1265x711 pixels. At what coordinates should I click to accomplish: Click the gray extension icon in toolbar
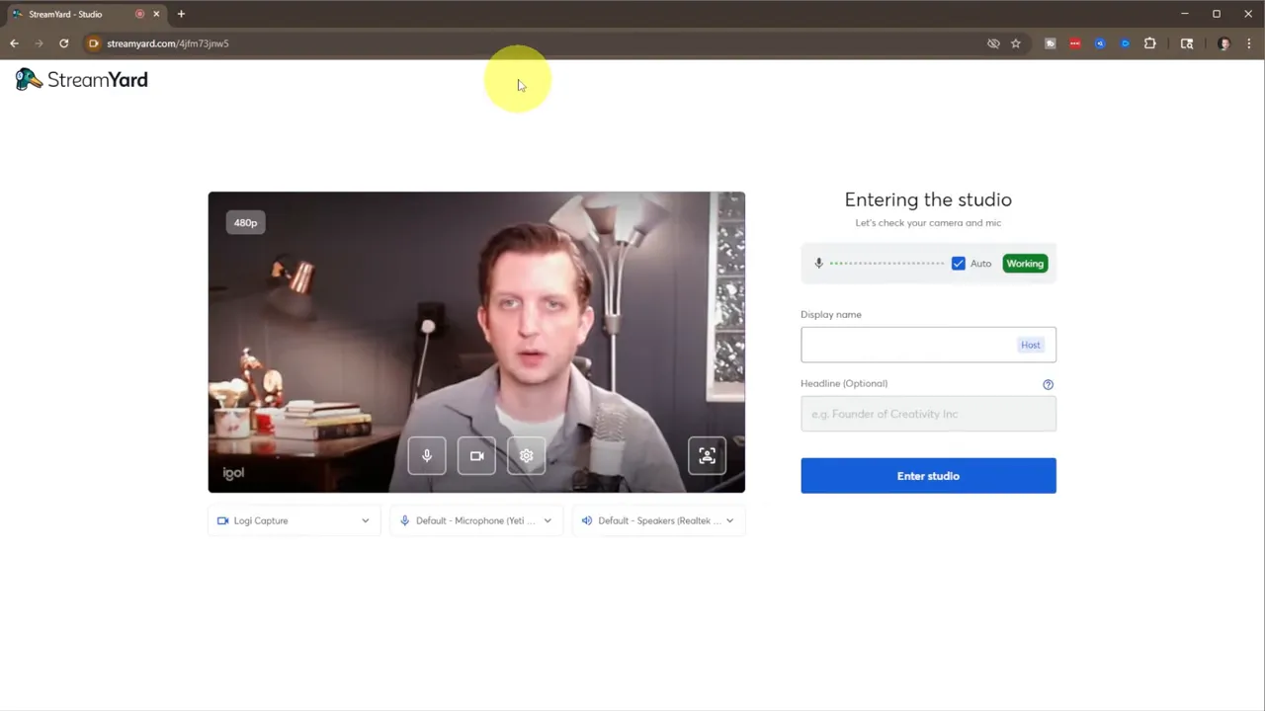pyautogui.click(x=1050, y=43)
